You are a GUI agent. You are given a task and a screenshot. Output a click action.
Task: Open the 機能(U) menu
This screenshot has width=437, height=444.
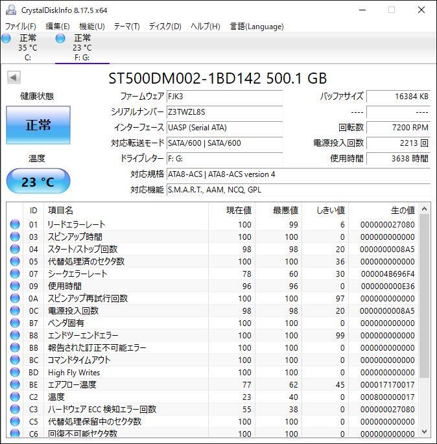92,27
